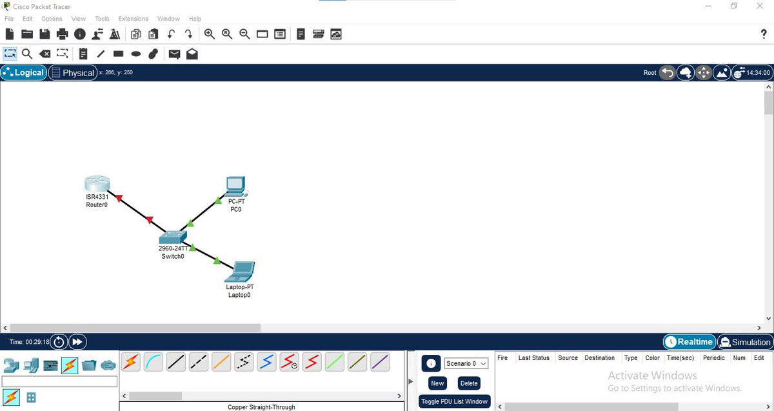Zoom in on the workspace
The image size is (774, 411).
tap(210, 34)
